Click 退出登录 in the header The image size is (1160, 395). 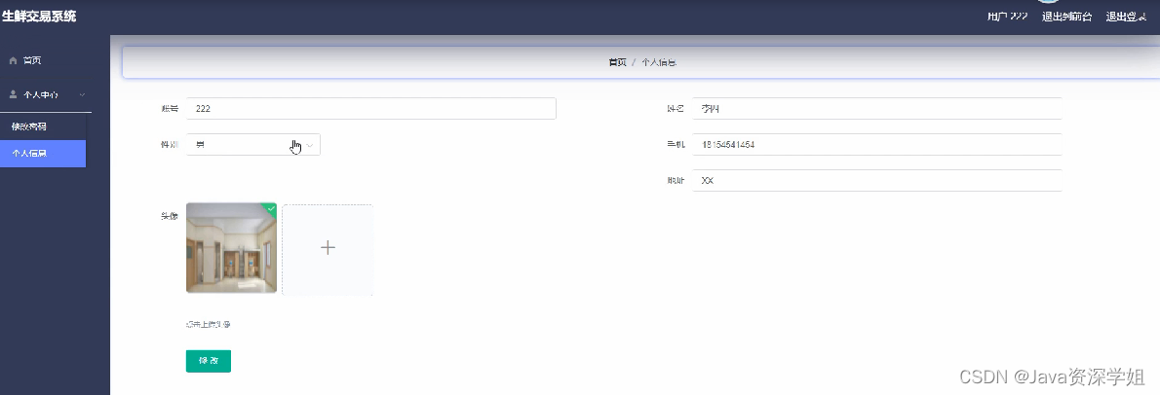pos(1126,17)
